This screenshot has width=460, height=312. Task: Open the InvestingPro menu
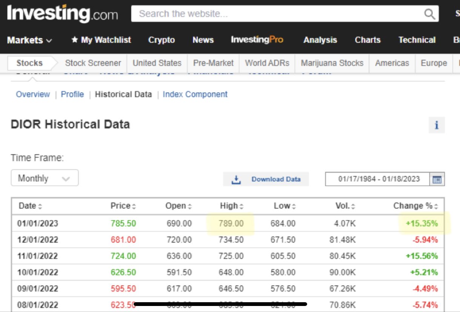(x=257, y=40)
